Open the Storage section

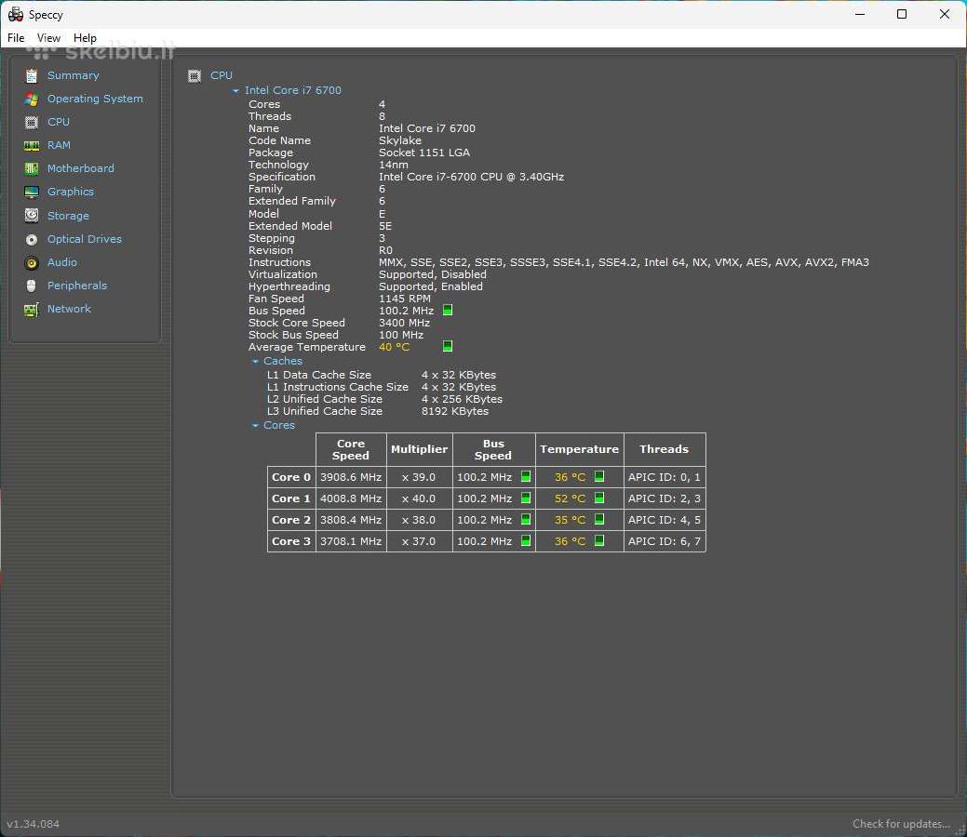(x=69, y=216)
